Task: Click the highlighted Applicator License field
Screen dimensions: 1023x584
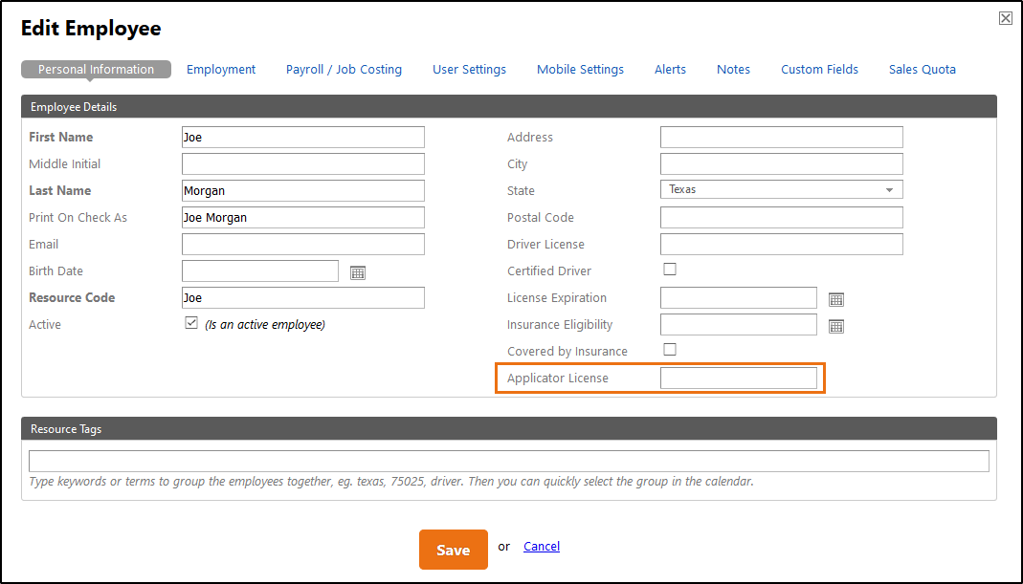Action: click(738, 378)
